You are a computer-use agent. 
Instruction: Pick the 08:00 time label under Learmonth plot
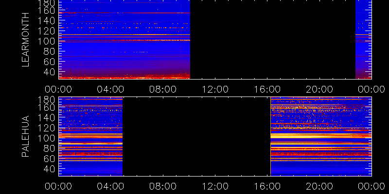coord(163,89)
